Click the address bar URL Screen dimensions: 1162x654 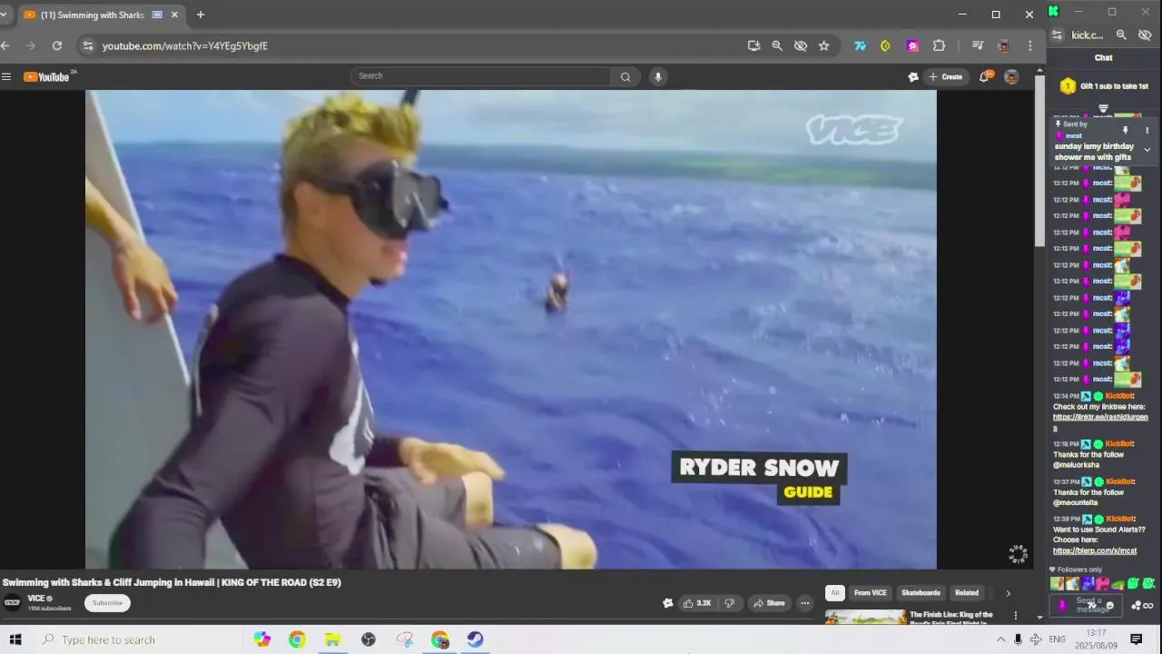[185, 45]
